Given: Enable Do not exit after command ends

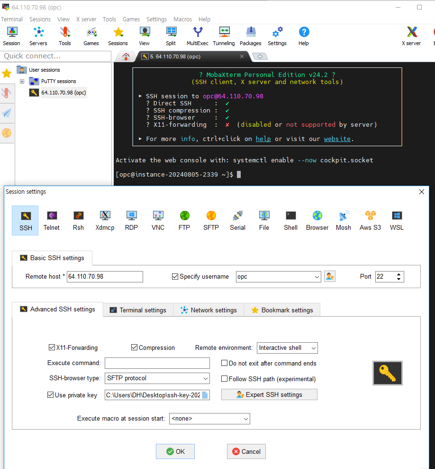Looking at the screenshot, I should pos(224,363).
